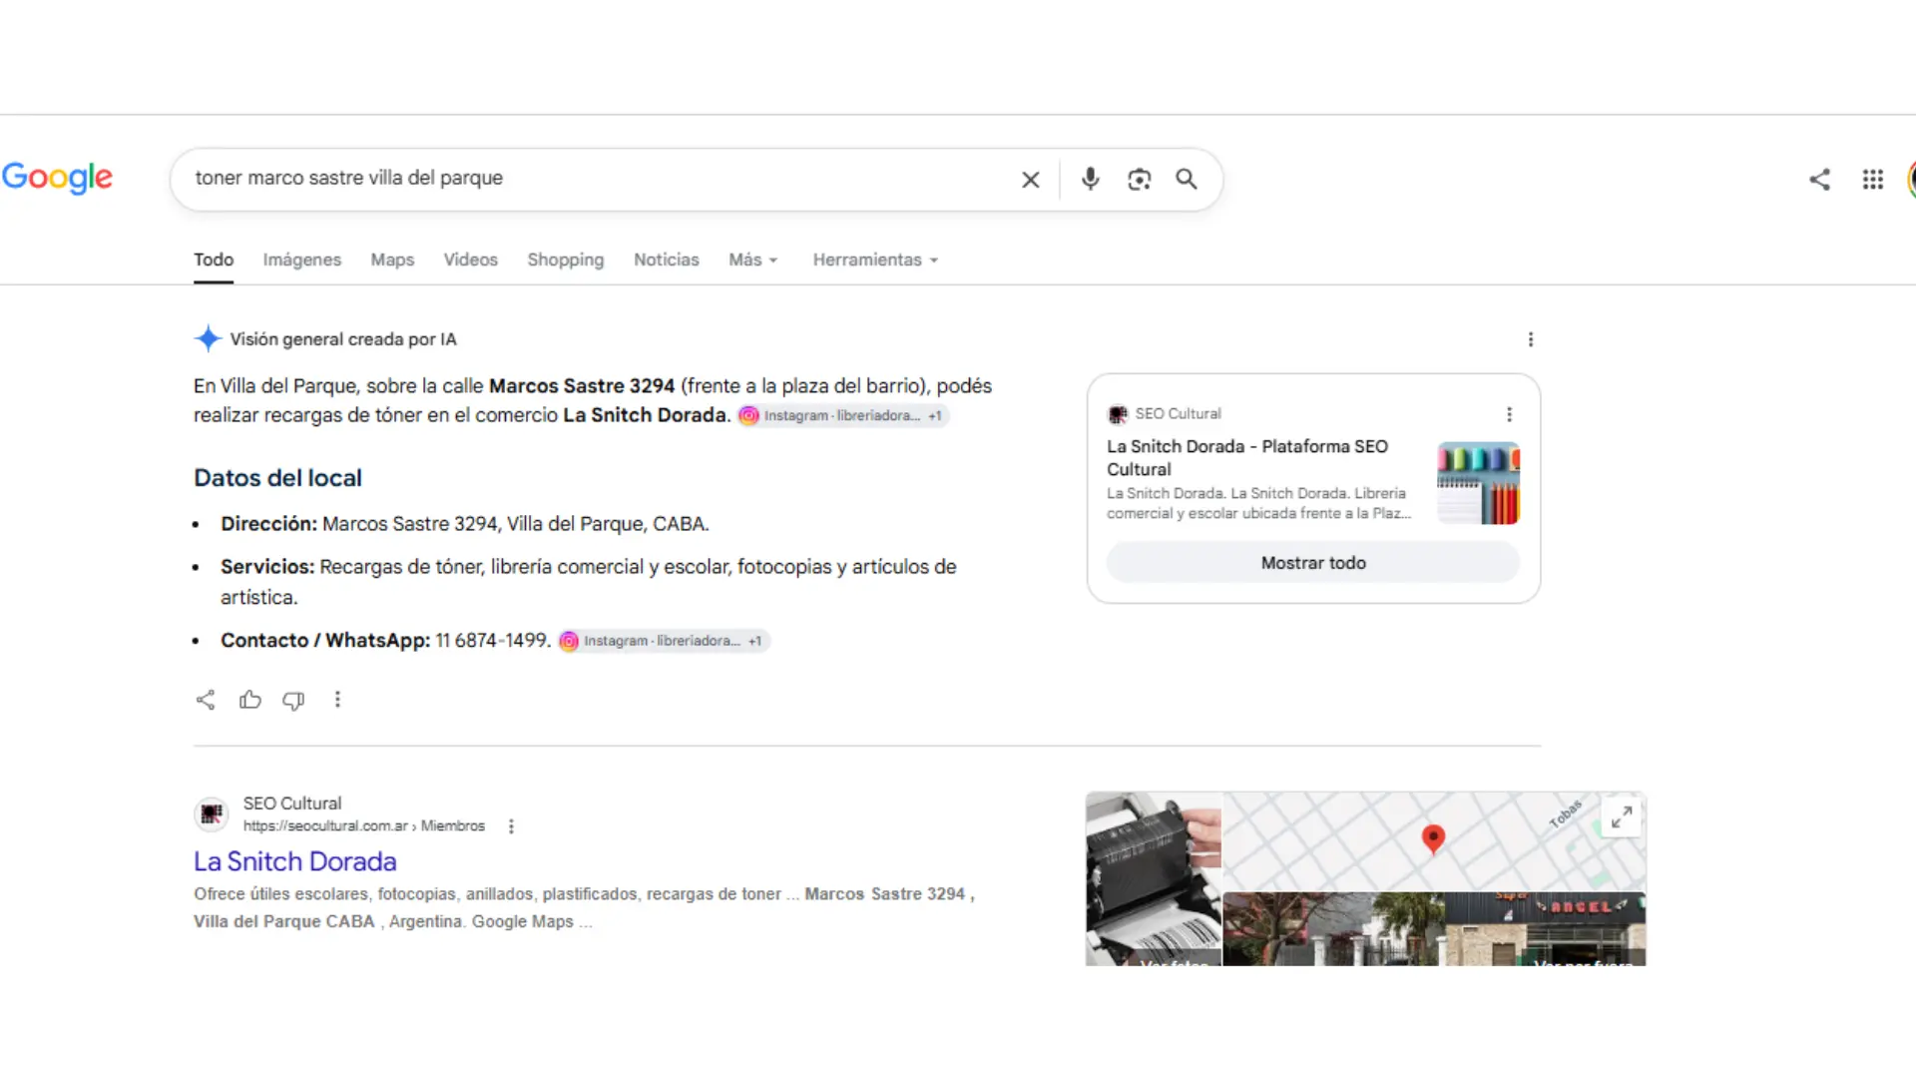Viewport: 1916px width, 1078px height.
Task: Click SEO Cultural site name in result
Action: [292, 804]
